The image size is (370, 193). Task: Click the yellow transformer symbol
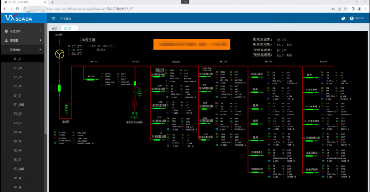(59, 54)
